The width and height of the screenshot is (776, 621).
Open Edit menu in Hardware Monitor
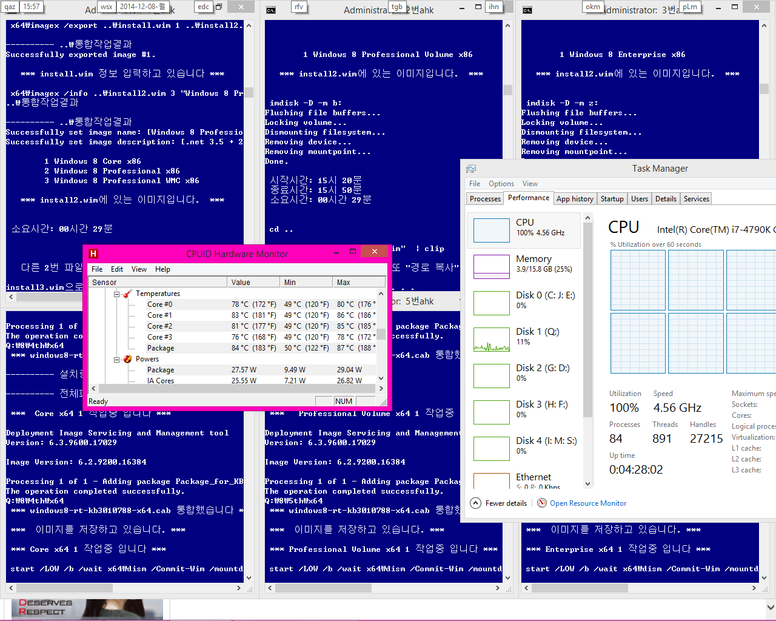pyautogui.click(x=117, y=269)
